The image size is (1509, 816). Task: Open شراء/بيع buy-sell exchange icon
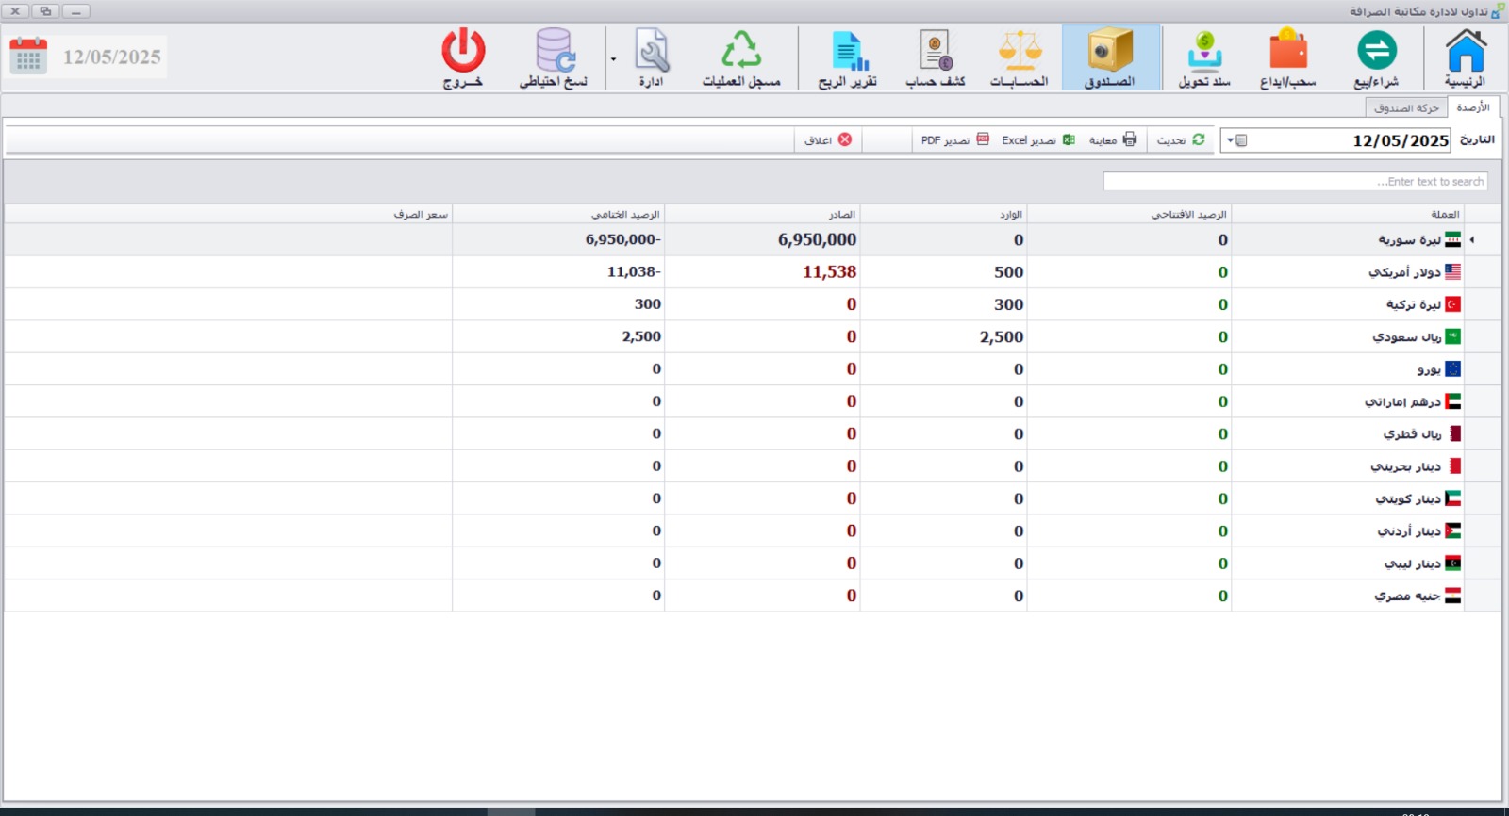tap(1376, 58)
